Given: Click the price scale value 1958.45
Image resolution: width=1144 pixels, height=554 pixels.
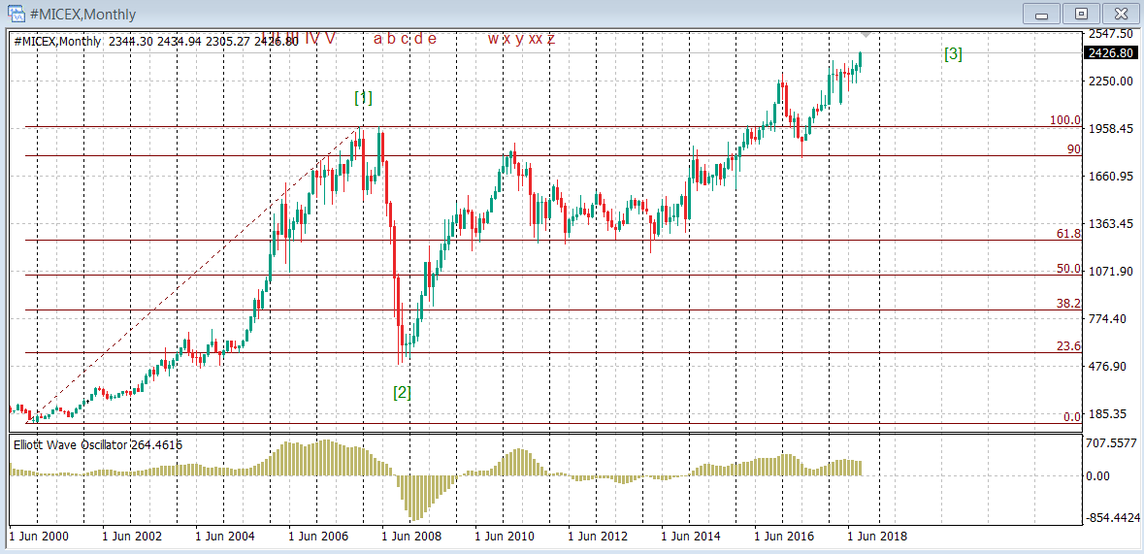Looking at the screenshot, I should 1112,129.
